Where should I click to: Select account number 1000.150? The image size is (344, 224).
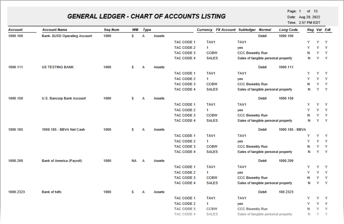coord(16,98)
